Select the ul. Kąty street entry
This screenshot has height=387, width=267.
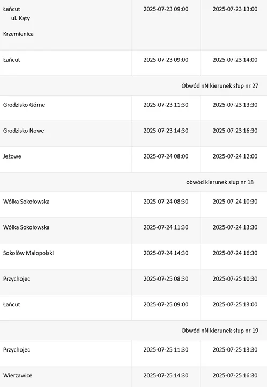(20, 18)
